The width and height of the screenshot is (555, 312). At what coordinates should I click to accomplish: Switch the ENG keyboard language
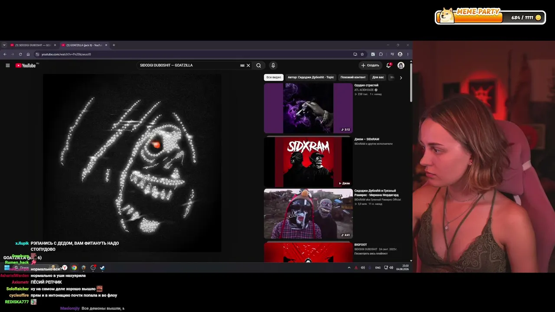coord(378,268)
